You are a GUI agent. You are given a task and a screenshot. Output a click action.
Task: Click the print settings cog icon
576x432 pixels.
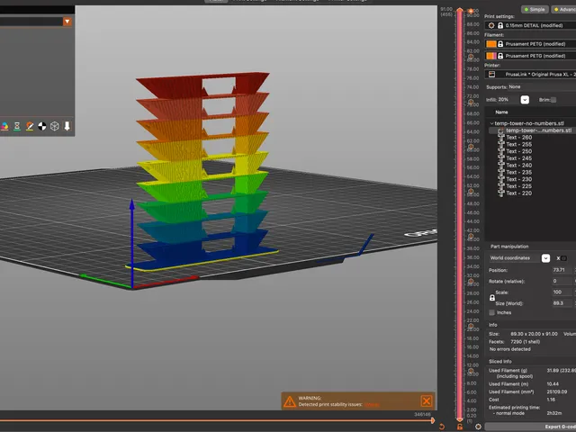[491, 25]
